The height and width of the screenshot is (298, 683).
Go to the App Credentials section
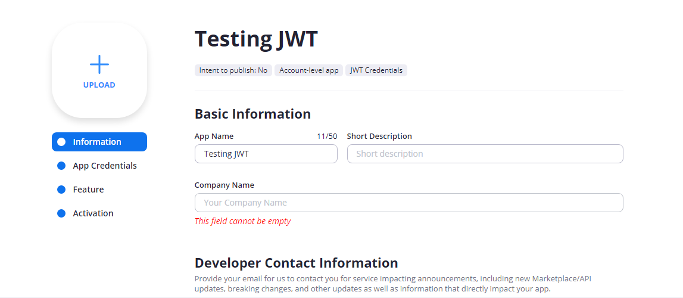105,166
